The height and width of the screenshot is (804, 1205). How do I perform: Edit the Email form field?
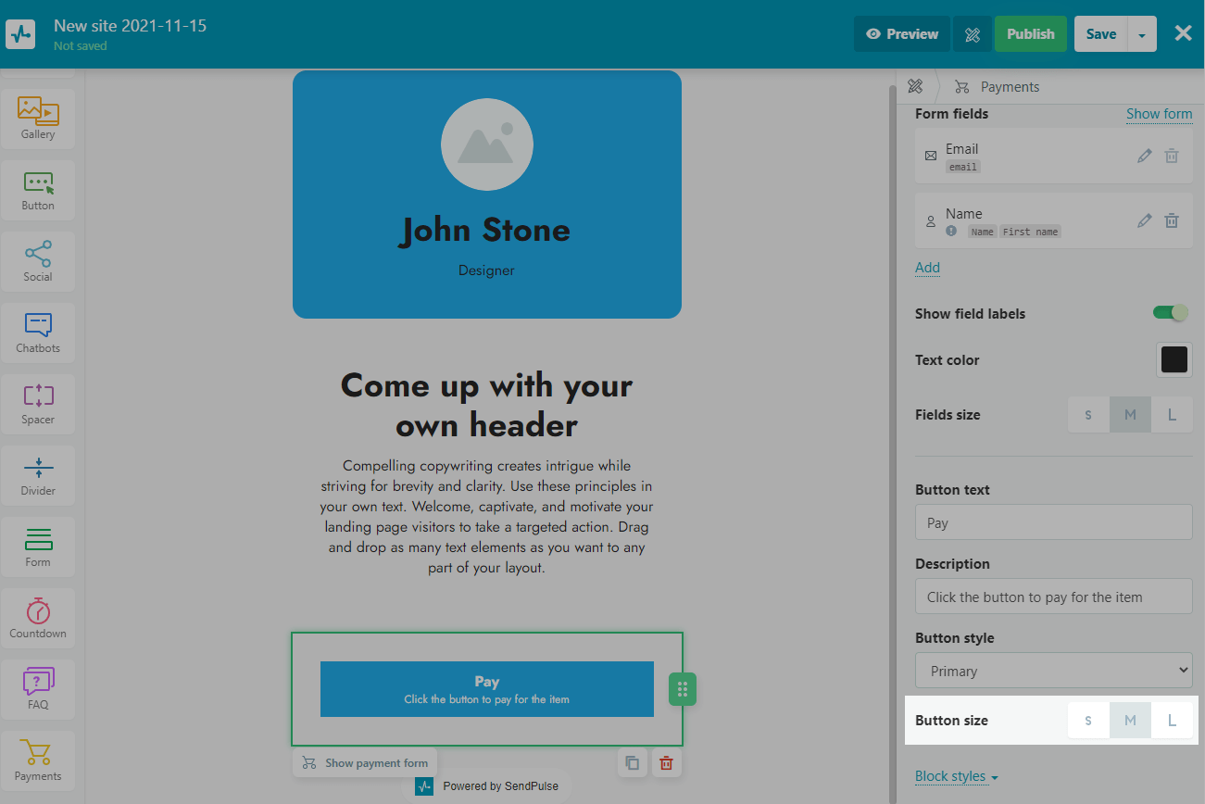tap(1145, 156)
